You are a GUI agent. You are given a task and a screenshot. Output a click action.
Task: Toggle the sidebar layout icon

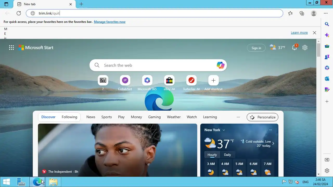[x=327, y=160]
